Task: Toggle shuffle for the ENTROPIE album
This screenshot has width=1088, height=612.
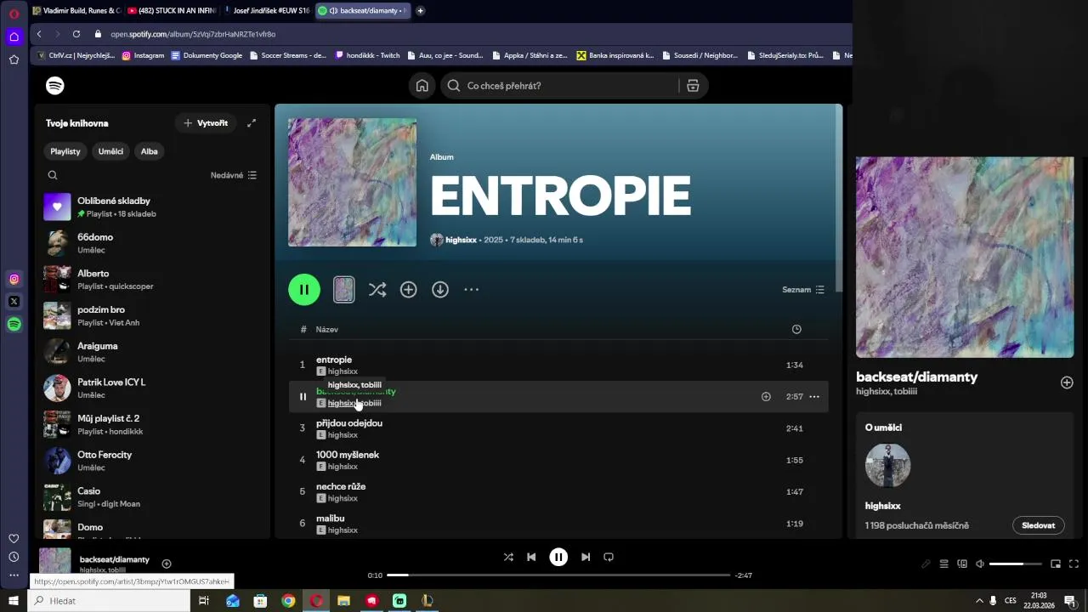Action: tap(377, 290)
